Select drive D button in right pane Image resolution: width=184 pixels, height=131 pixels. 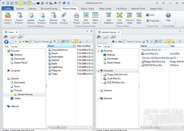point(113,37)
